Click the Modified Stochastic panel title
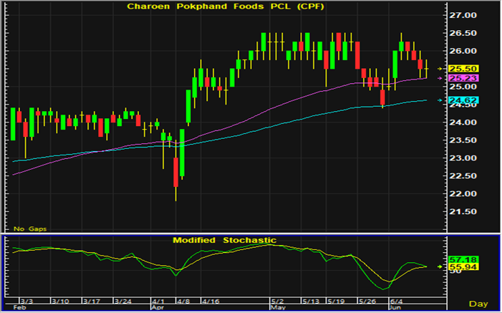The width and height of the screenshot is (502, 313). [x=224, y=240]
